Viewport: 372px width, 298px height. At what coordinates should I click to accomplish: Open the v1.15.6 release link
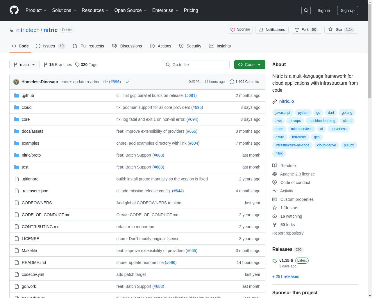pyautogui.click(x=286, y=260)
